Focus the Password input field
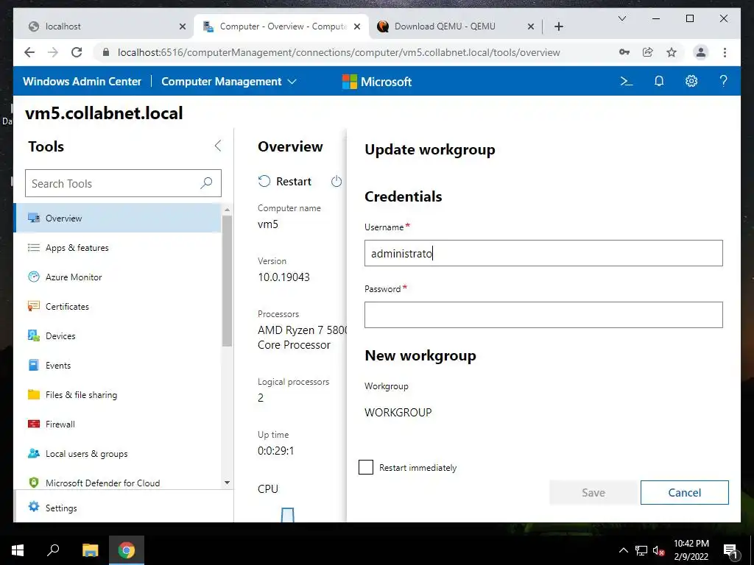 pyautogui.click(x=543, y=315)
